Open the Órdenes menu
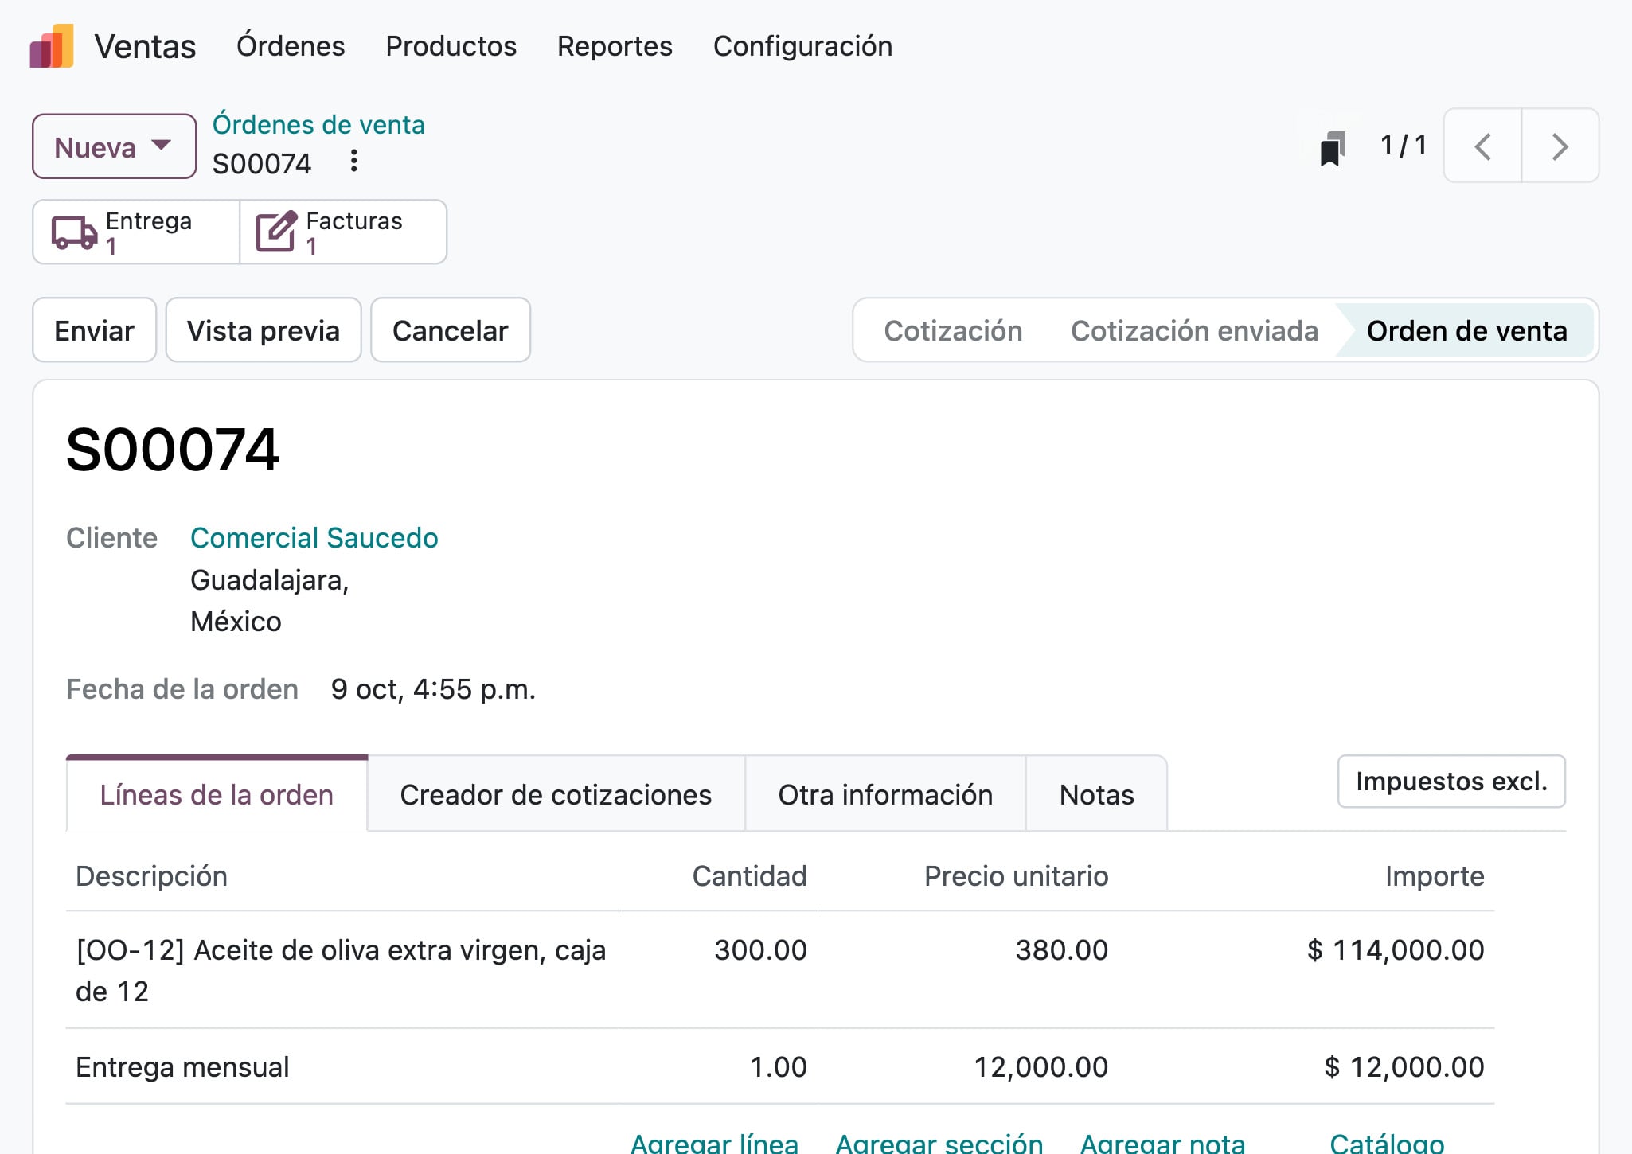 pos(291,46)
